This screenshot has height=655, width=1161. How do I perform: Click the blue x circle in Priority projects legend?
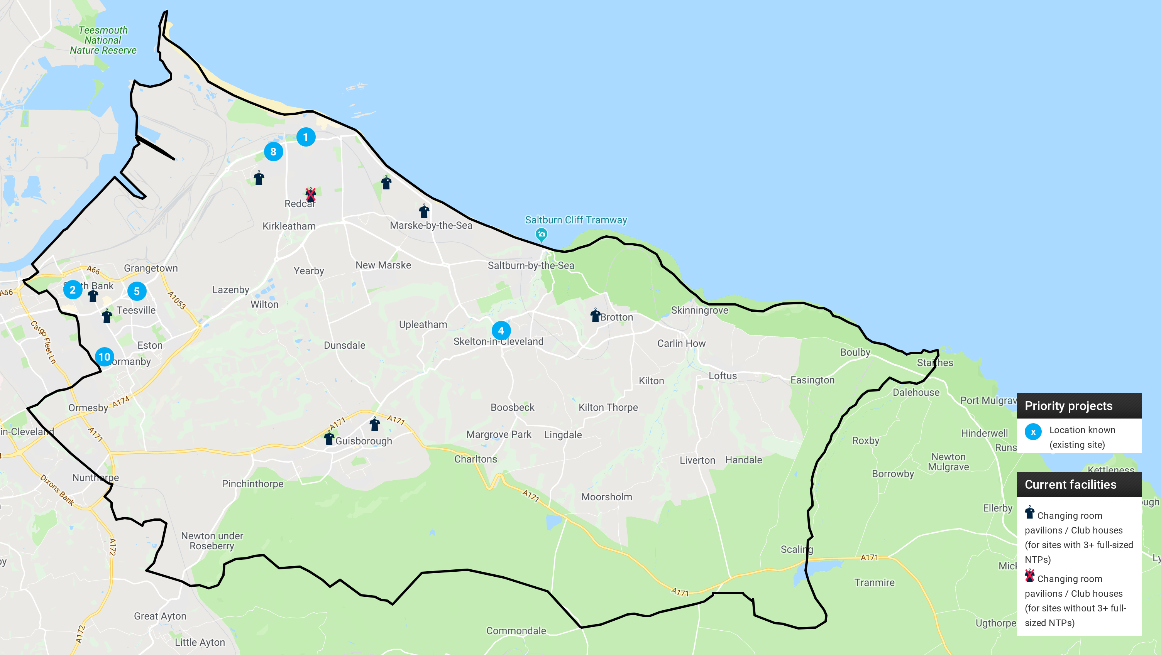point(1033,432)
